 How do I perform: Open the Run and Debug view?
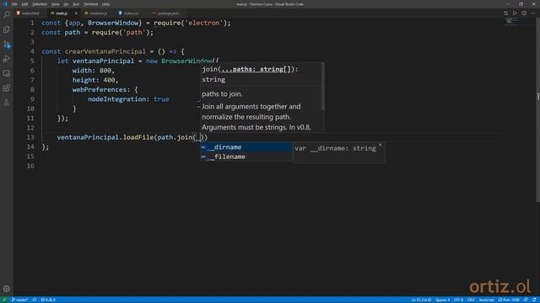tap(7, 59)
